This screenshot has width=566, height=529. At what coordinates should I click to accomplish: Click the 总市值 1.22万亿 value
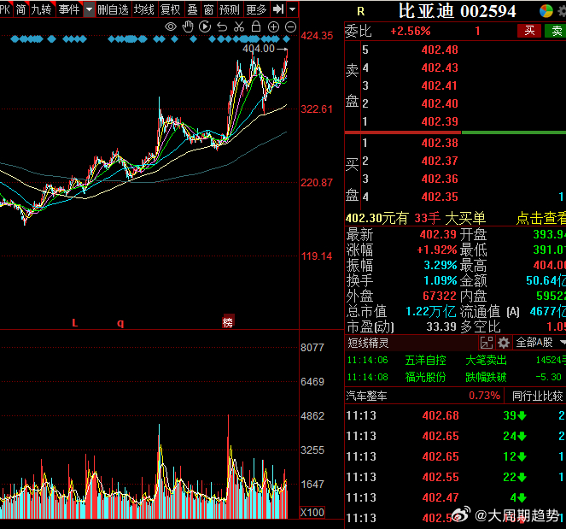(431, 311)
